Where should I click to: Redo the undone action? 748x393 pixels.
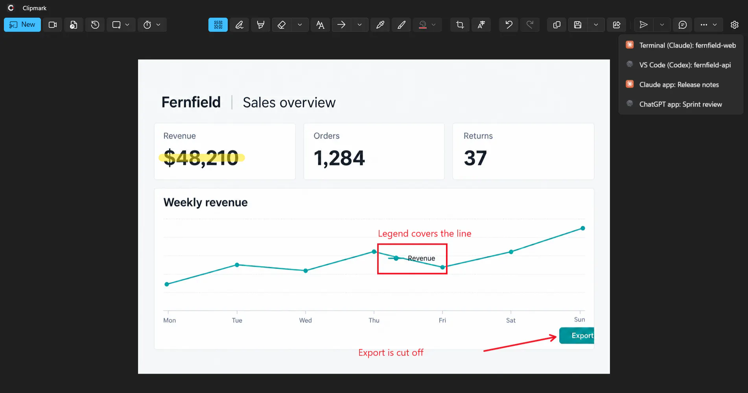click(x=530, y=25)
